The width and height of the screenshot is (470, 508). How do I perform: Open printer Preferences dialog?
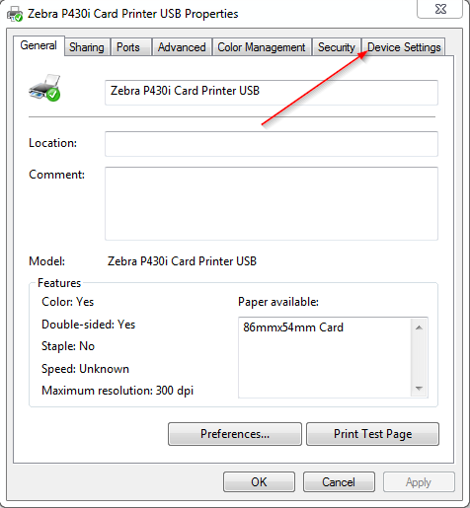(235, 434)
